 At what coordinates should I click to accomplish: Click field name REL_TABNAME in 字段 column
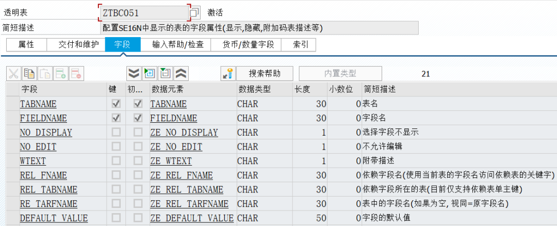coord(48,189)
